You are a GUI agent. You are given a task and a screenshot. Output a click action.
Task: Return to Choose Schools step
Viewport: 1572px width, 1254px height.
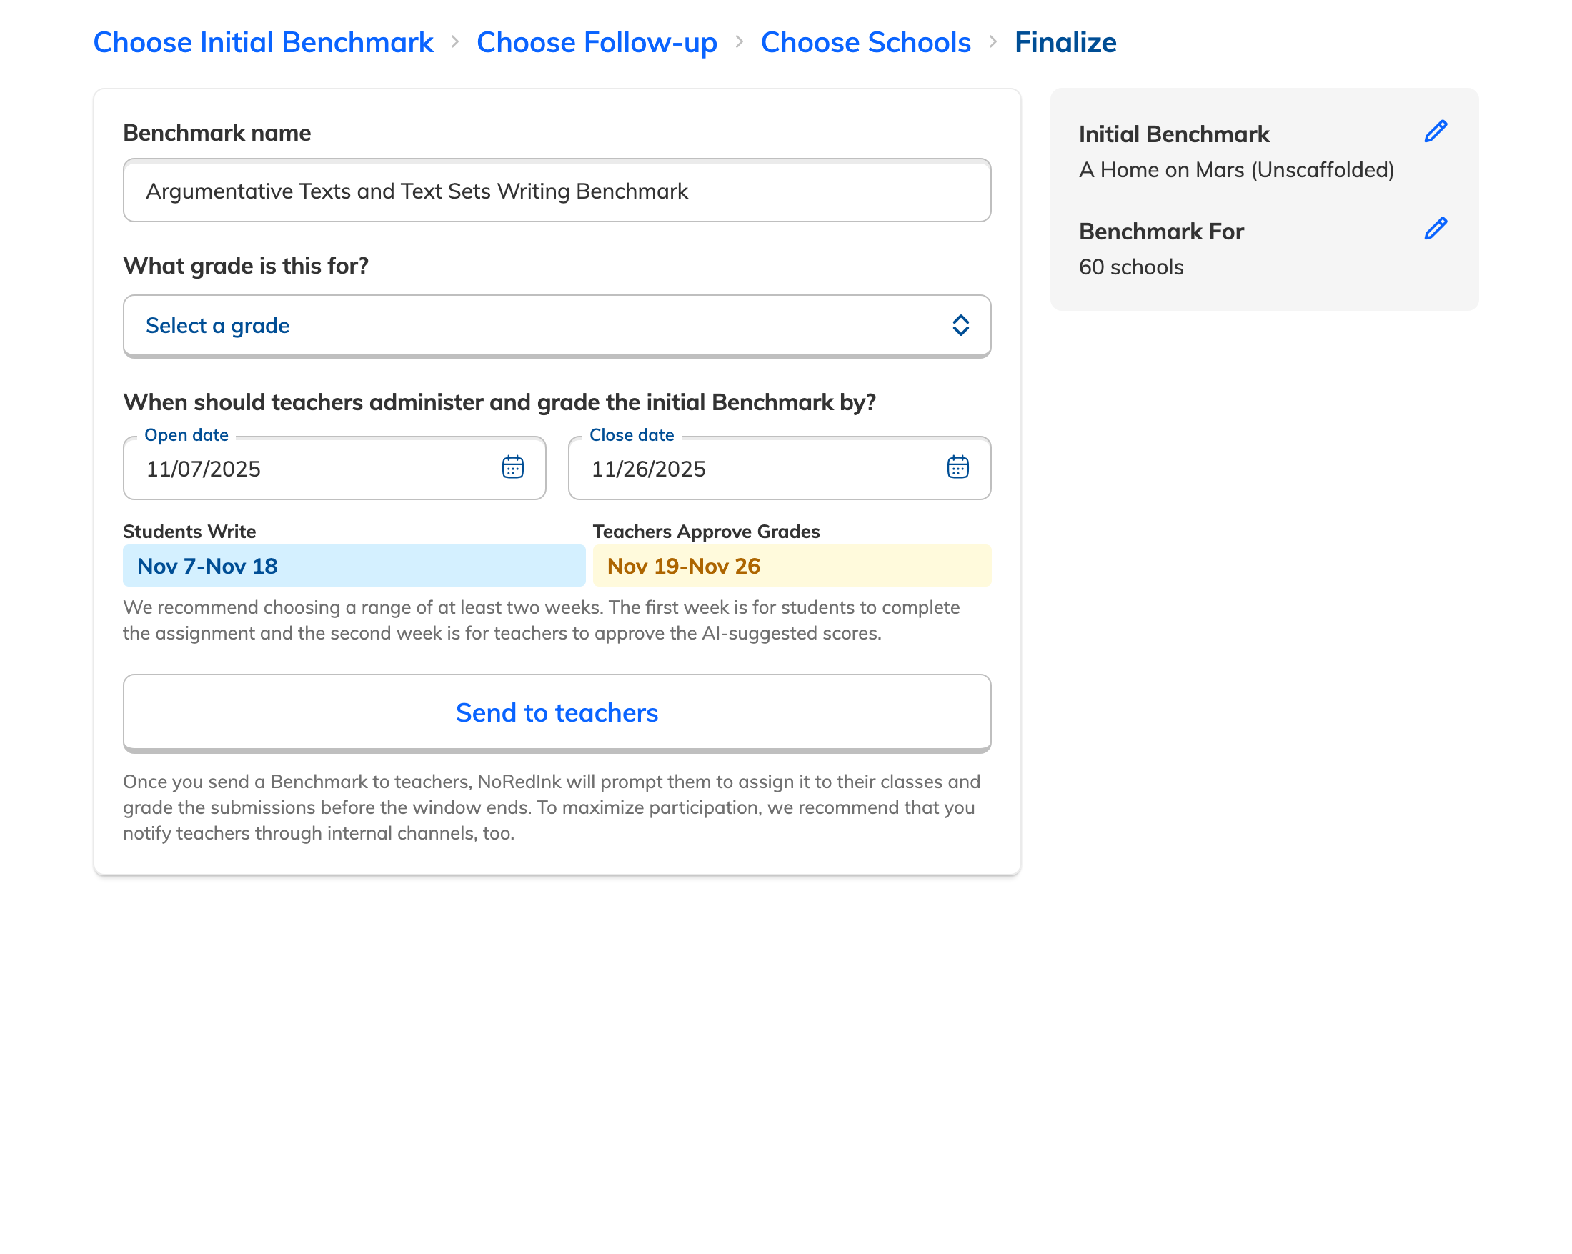(865, 42)
